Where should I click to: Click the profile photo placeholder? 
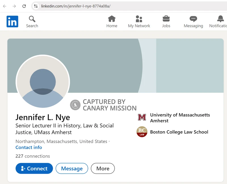(43, 81)
